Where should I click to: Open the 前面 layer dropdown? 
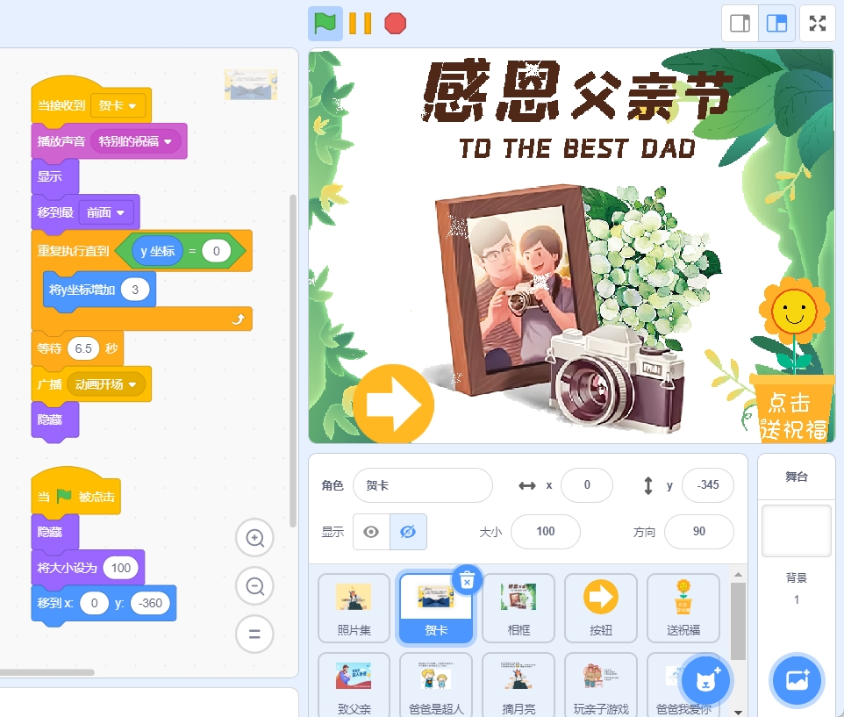119,212
